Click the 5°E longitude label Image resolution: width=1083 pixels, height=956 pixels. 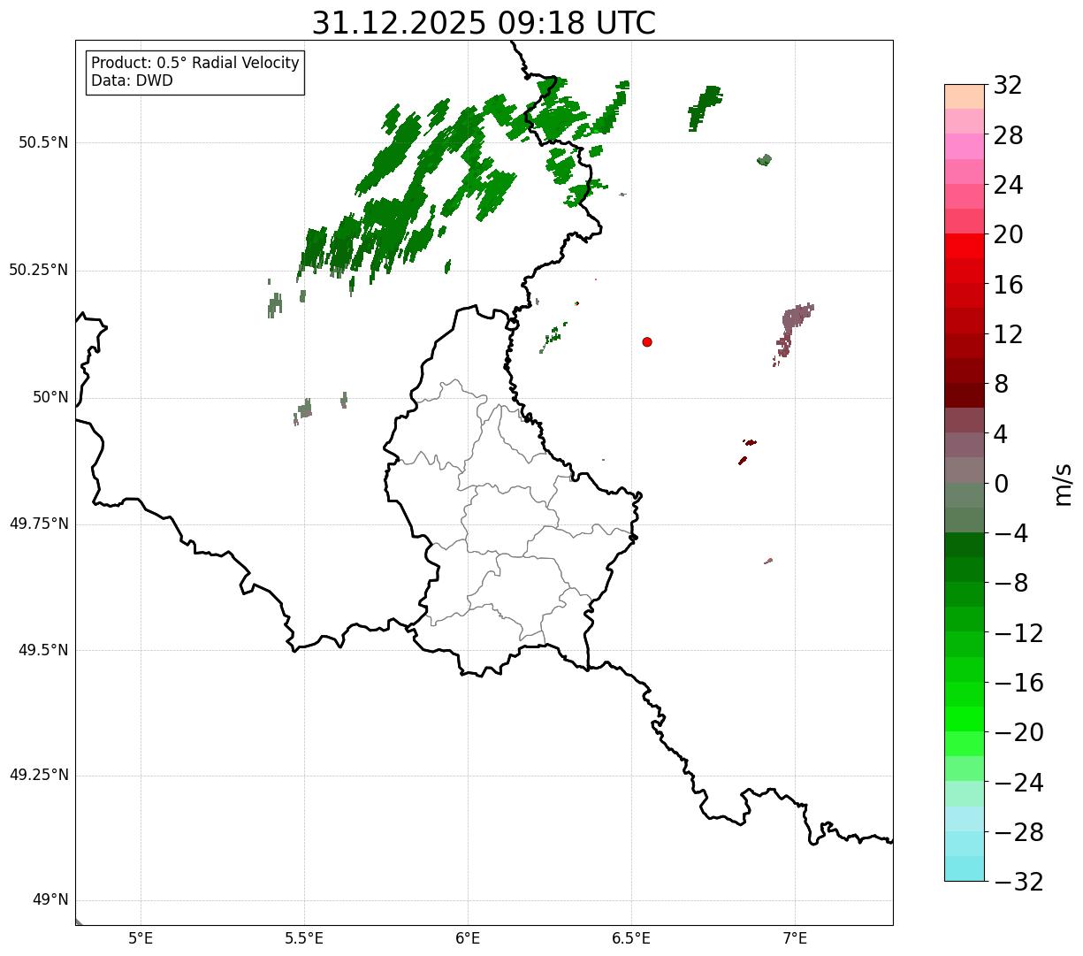point(141,938)
